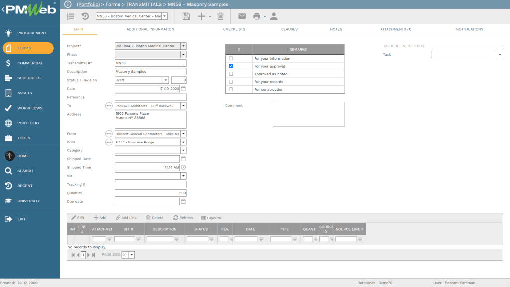
Task: Go to the last grid page
Action: (x=93, y=255)
